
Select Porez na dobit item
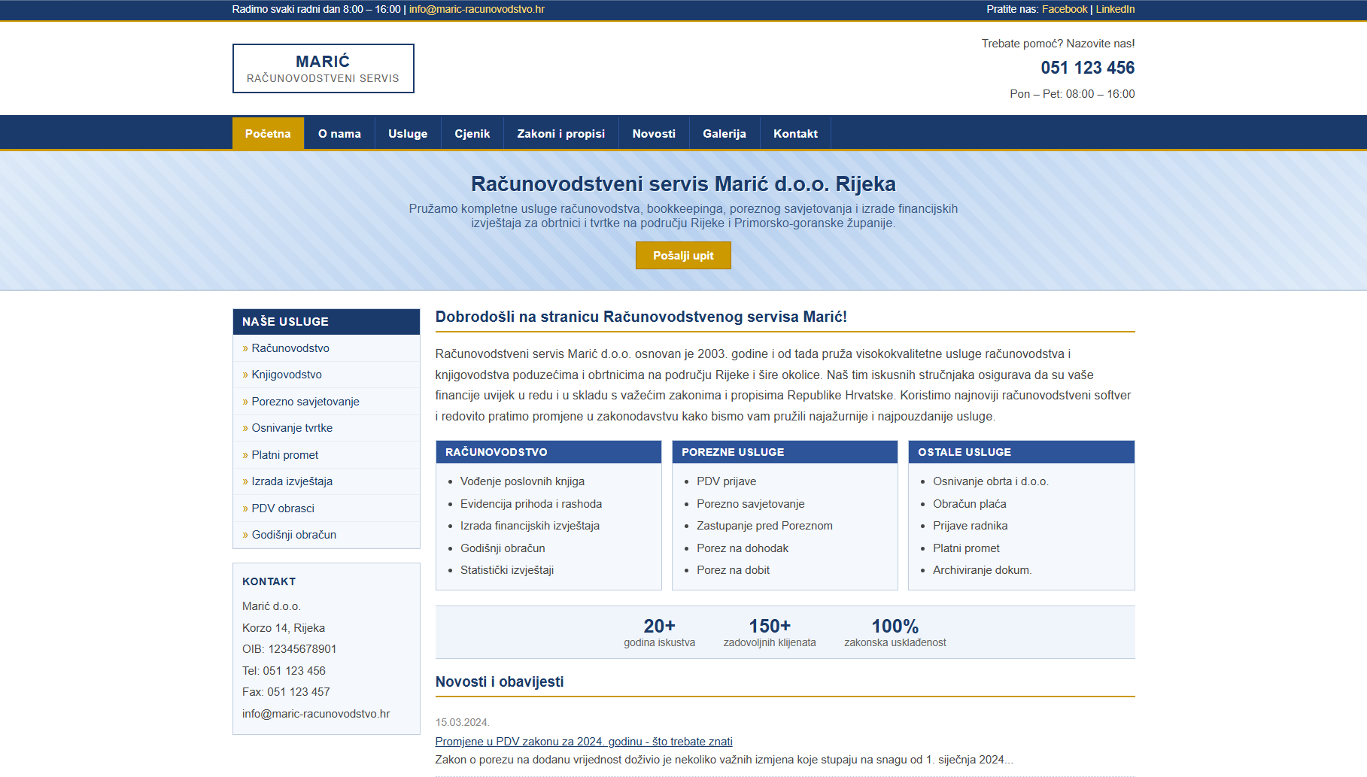[733, 570]
